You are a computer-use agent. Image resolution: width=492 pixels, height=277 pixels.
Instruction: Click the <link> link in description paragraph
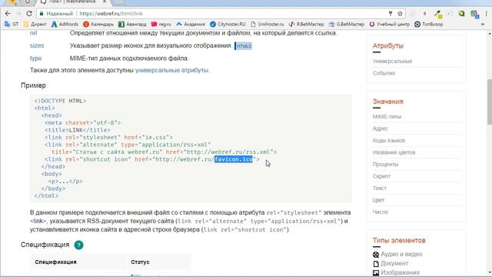point(38,221)
